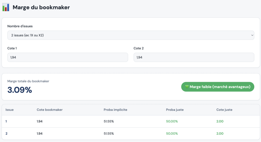
Task: Click the Cote 1 input field
Action: [x=68, y=57]
